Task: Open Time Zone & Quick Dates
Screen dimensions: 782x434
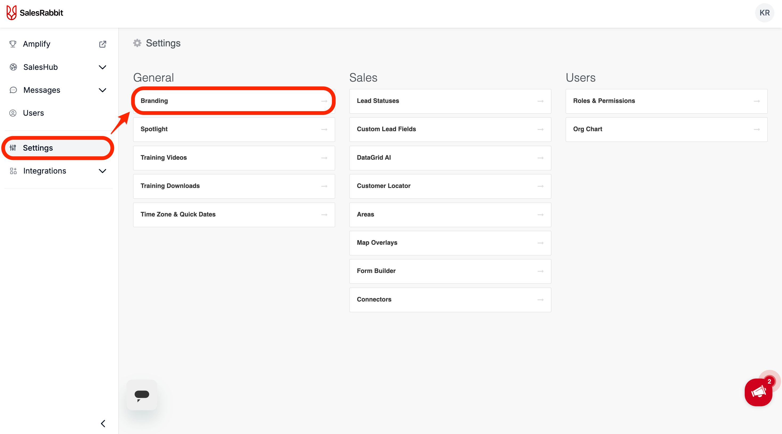Action: click(x=234, y=215)
